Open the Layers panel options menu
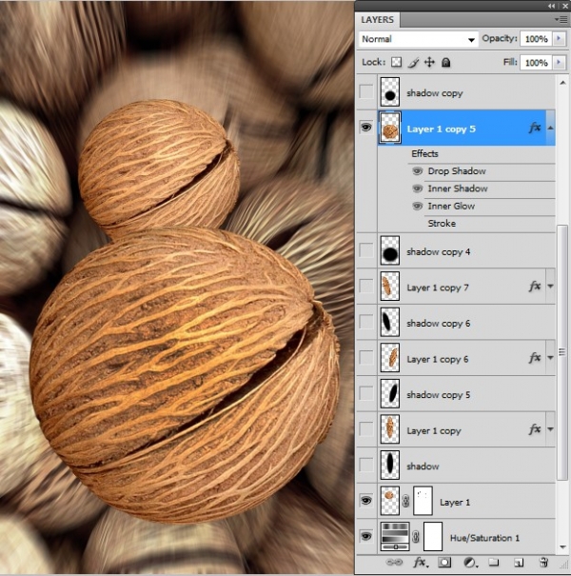571x576 pixels. coord(561,19)
